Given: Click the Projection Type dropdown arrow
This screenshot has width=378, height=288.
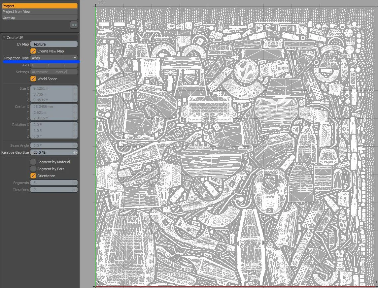Looking at the screenshot, I should click(x=75, y=58).
